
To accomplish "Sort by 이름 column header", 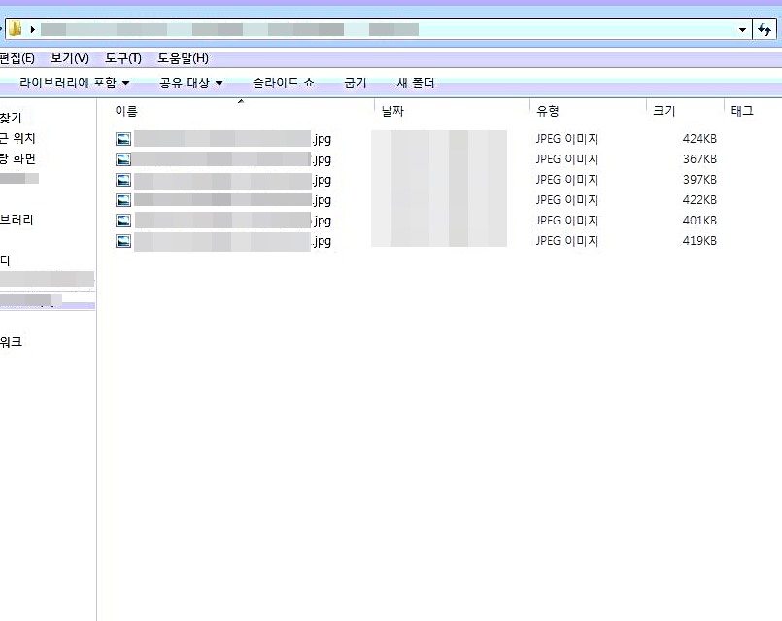I will point(126,111).
